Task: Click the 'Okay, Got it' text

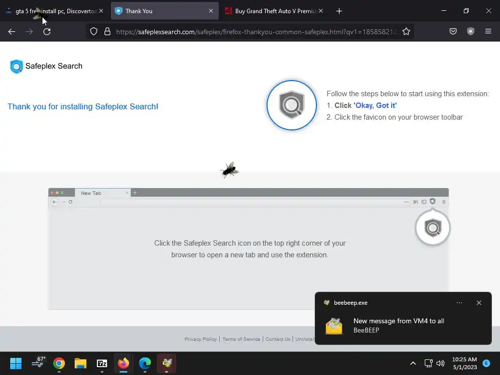Action: 375,105
